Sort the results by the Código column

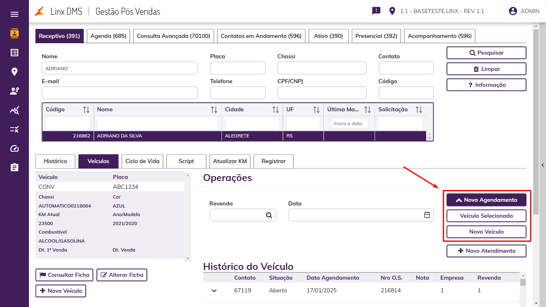click(x=86, y=110)
